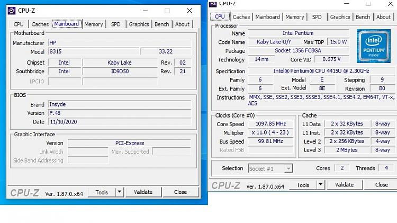
Task: Minimize the left CPU-Z window
Action: (x=146, y=11)
